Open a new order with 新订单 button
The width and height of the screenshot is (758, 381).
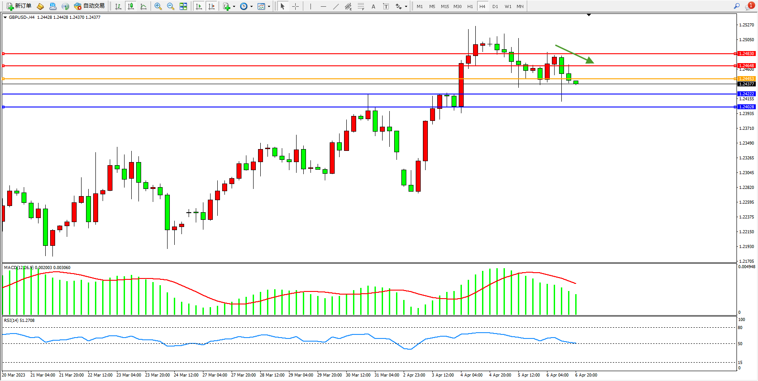(x=19, y=6)
